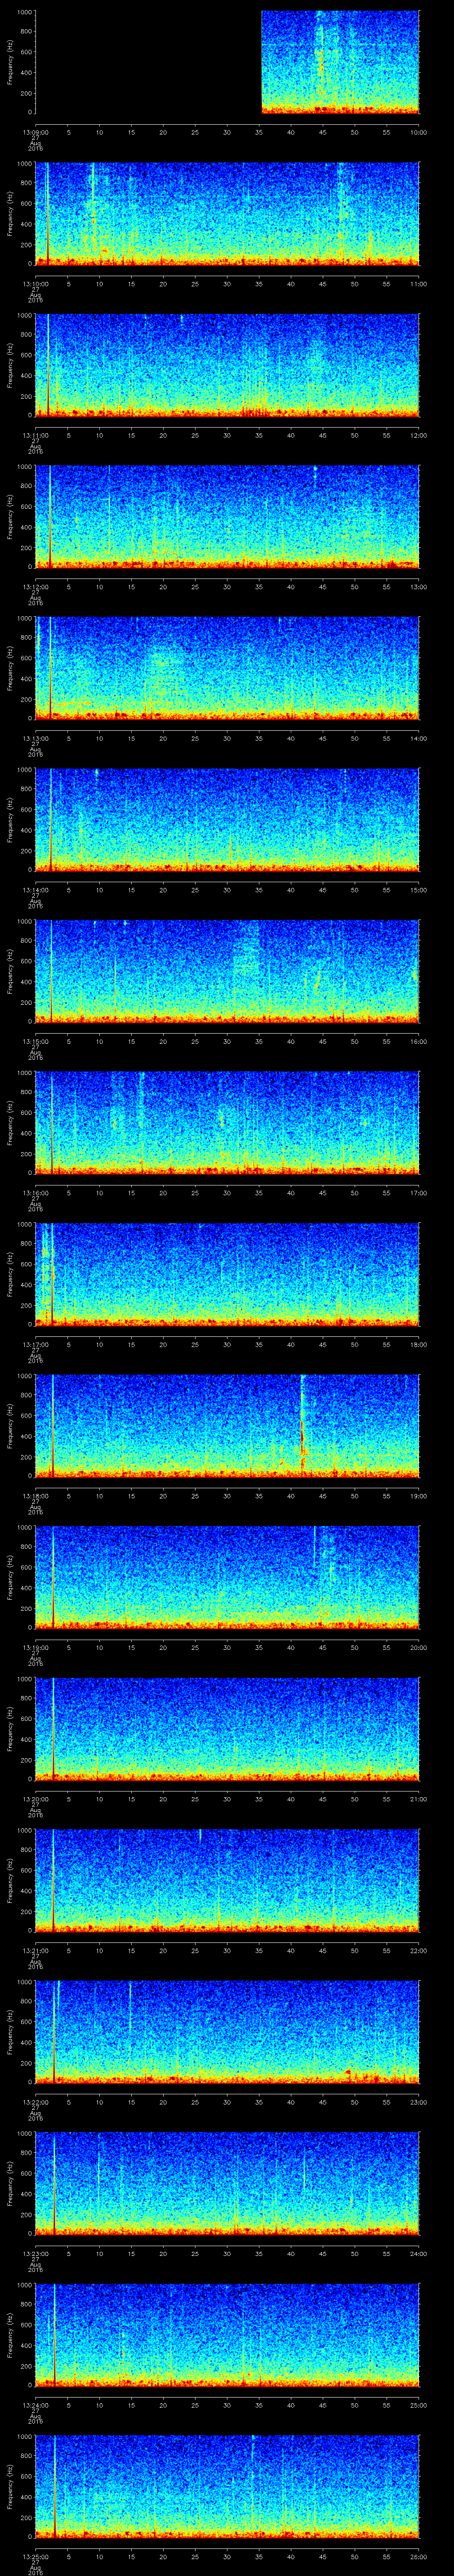Select the spectrogram panel starting at 13:15:00
The width and height of the screenshot is (454, 2576).
tap(227, 971)
